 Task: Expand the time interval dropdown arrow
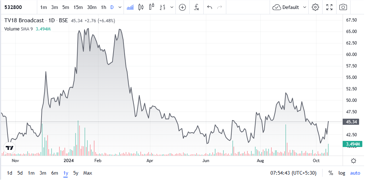(120, 7)
